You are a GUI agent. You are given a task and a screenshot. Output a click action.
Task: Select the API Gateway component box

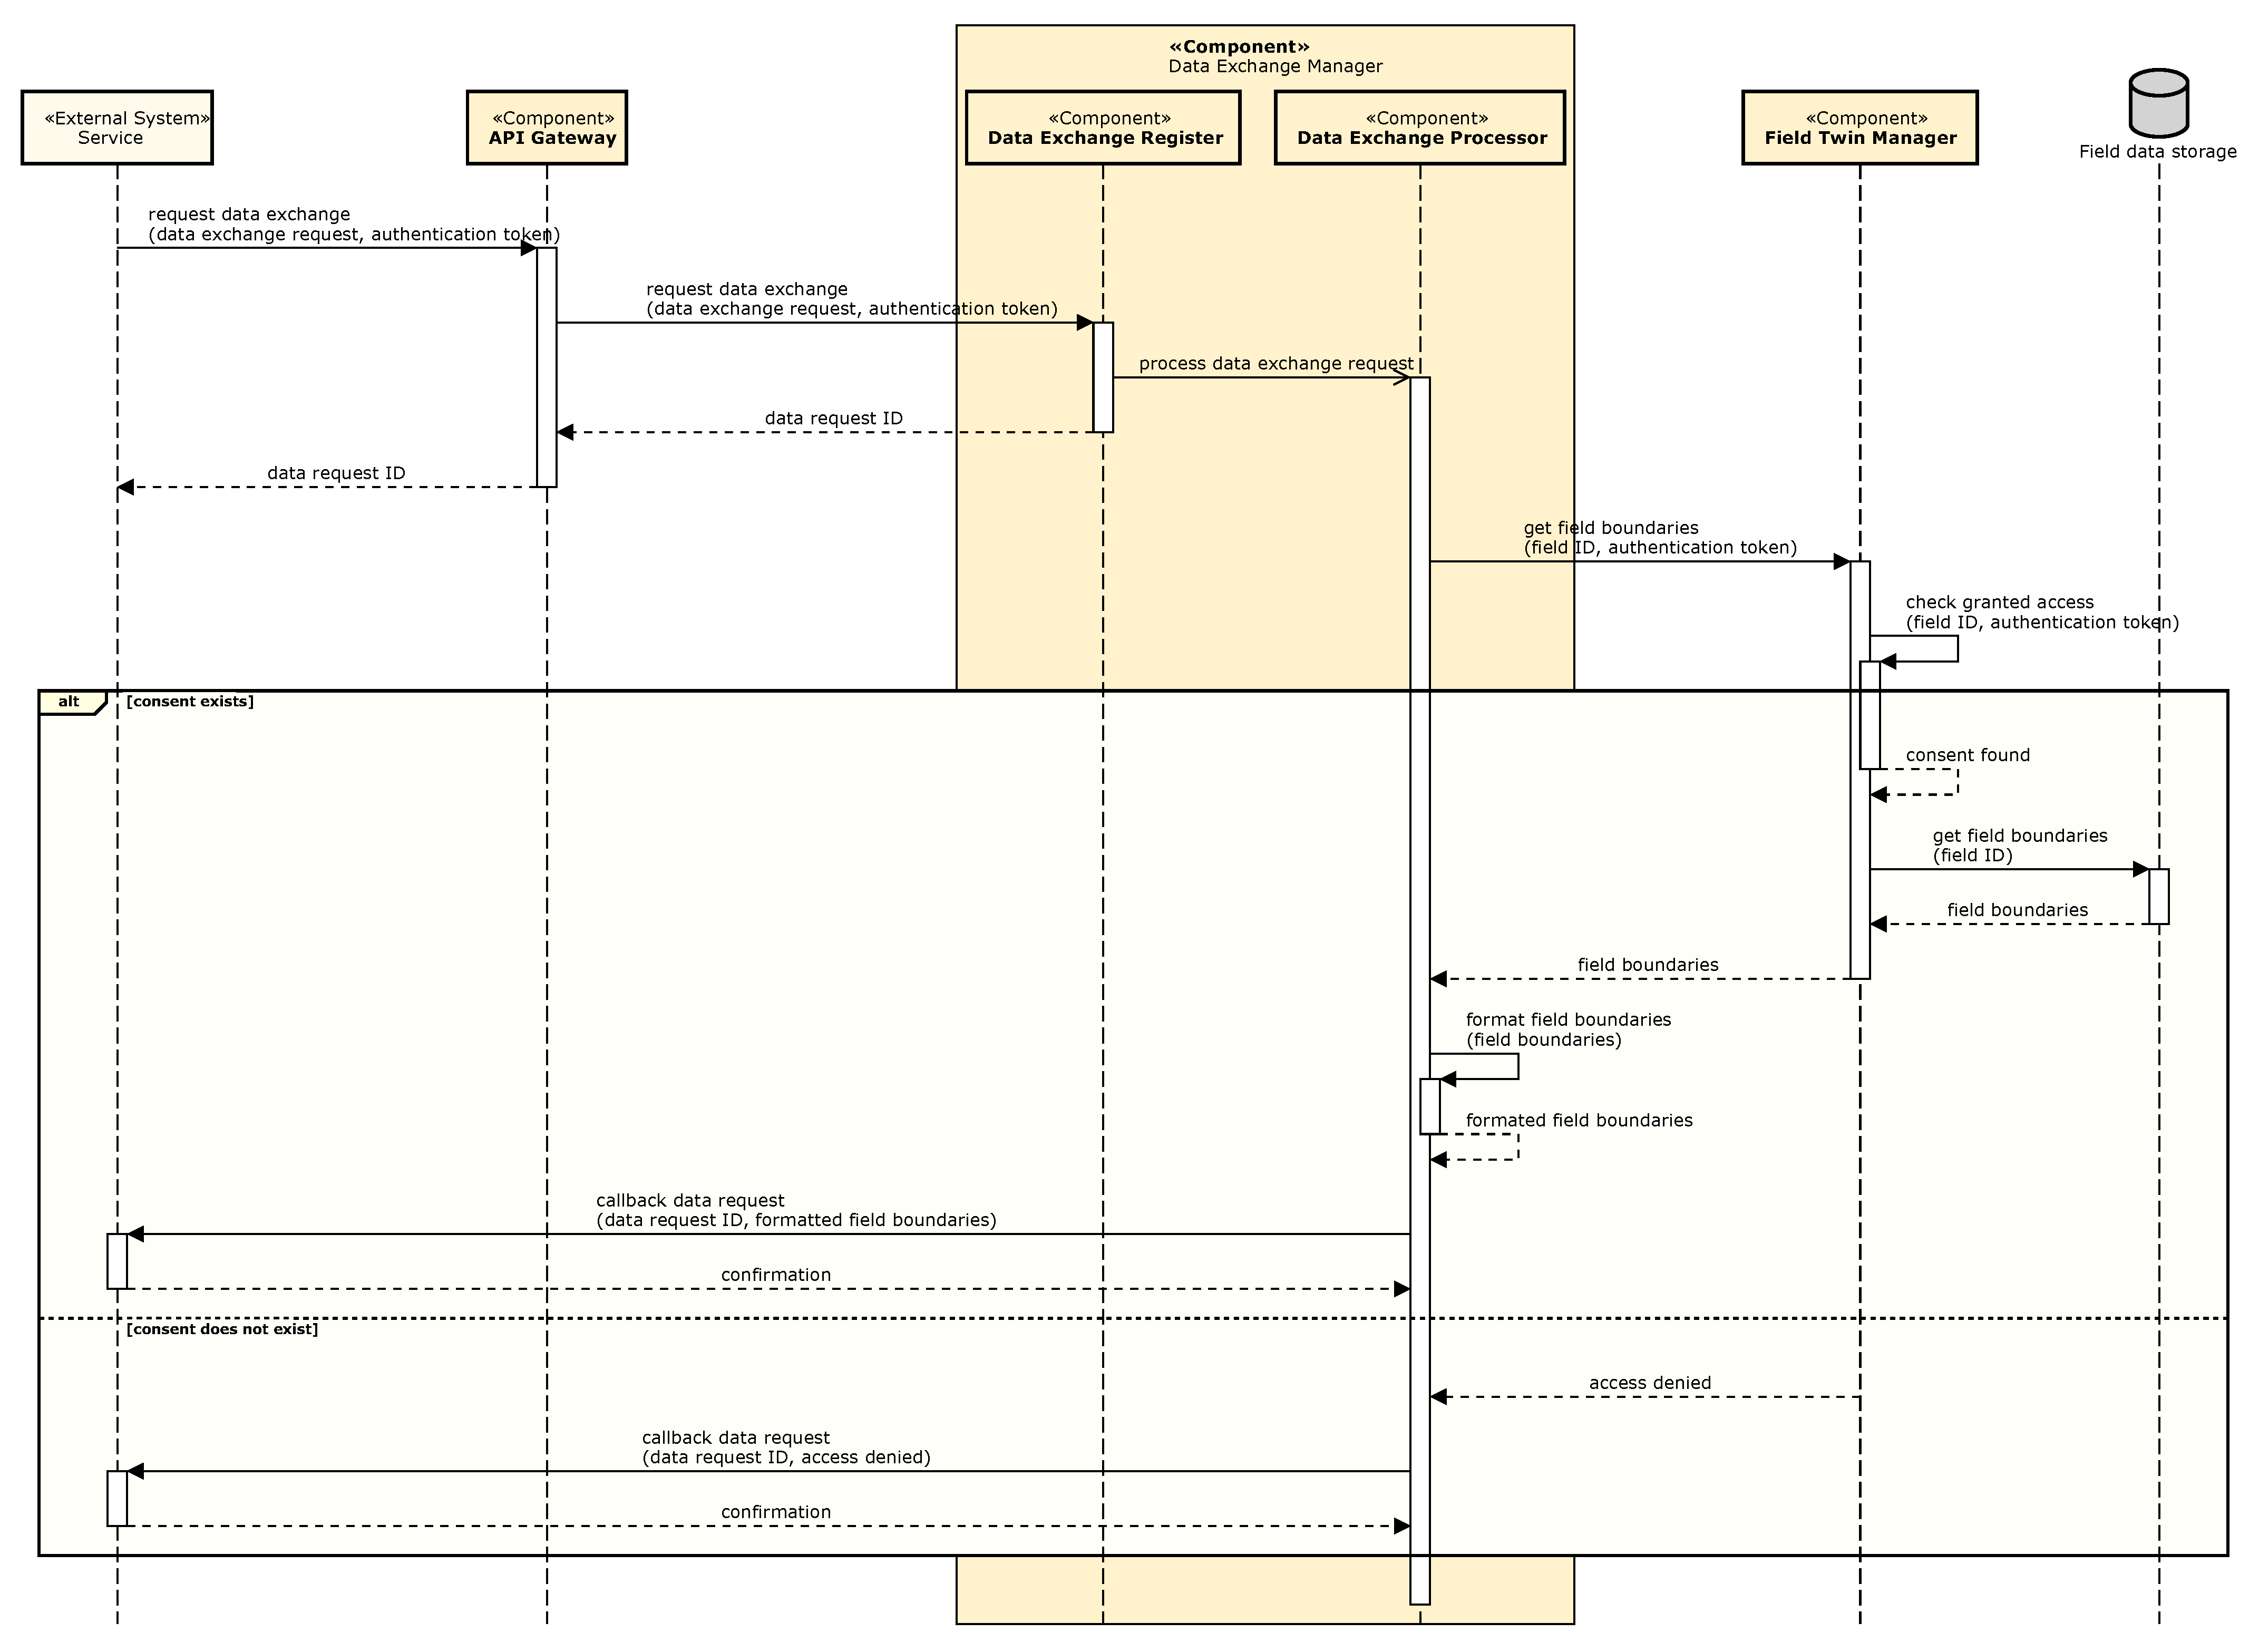point(546,128)
